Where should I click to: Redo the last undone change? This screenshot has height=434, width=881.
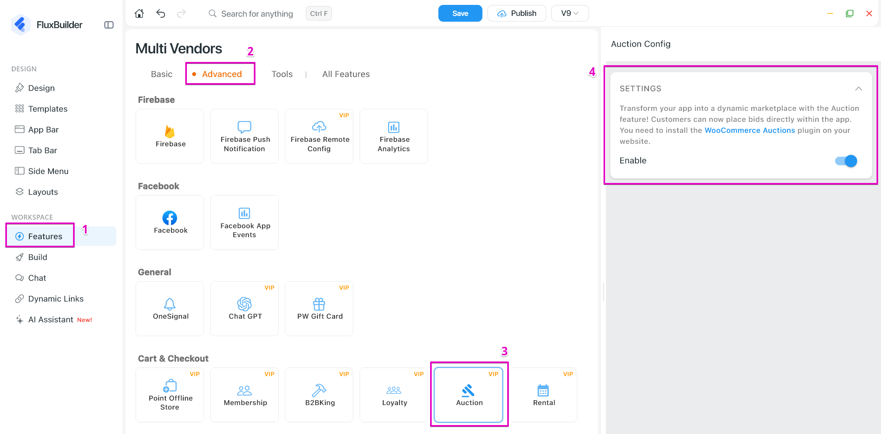[181, 13]
